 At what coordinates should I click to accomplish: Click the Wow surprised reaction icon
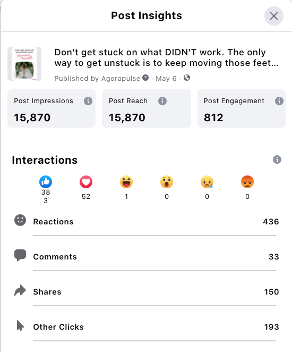(x=167, y=182)
